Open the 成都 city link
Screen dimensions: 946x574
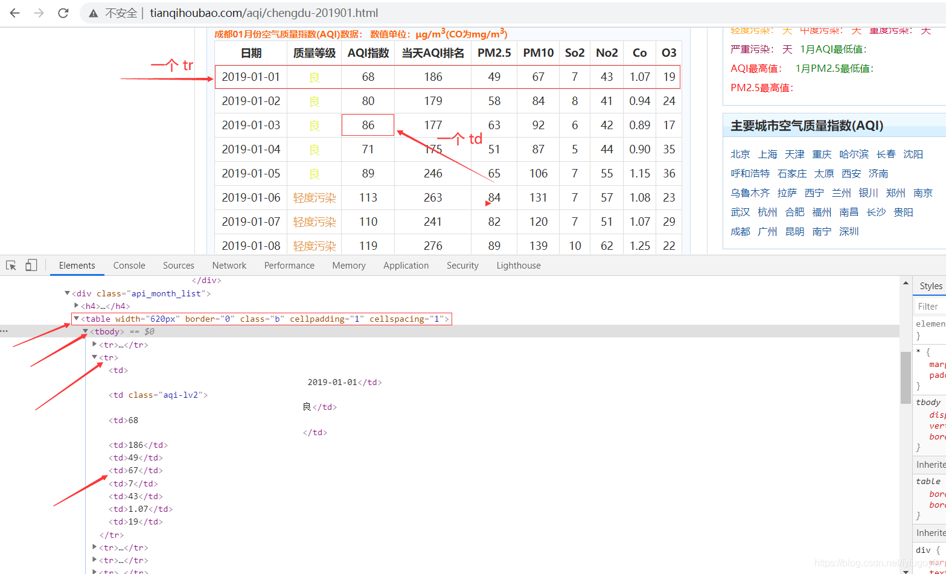click(740, 231)
